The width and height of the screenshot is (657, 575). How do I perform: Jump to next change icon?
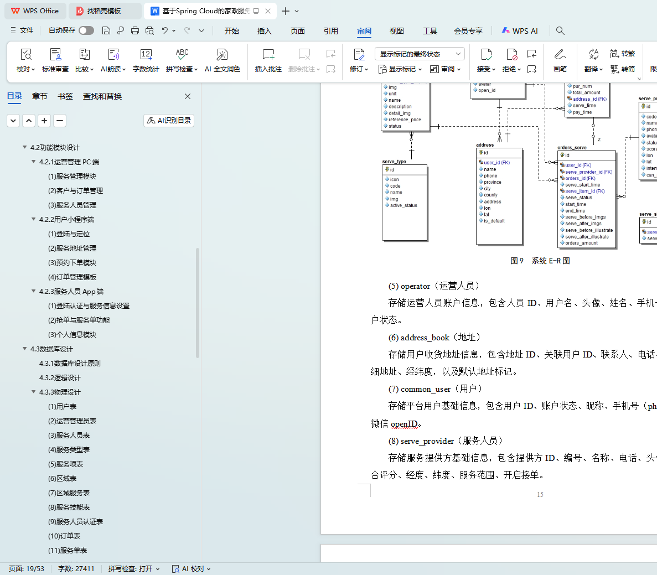pyautogui.click(x=532, y=69)
